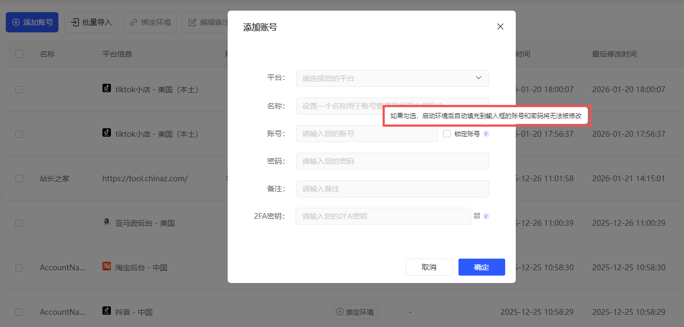Screen dimensions: 684x327
Task: Click the Taobao icon beside 淘宝后台
Action: 106,267
